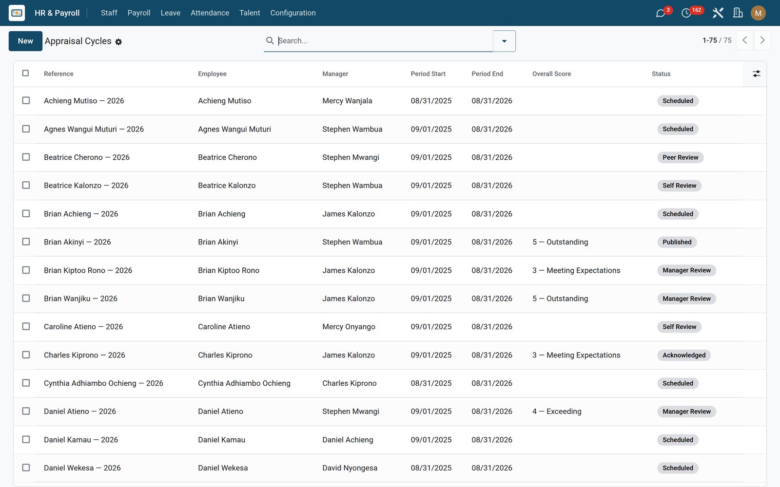Open the Staff menu
780x487 pixels.
click(x=109, y=13)
